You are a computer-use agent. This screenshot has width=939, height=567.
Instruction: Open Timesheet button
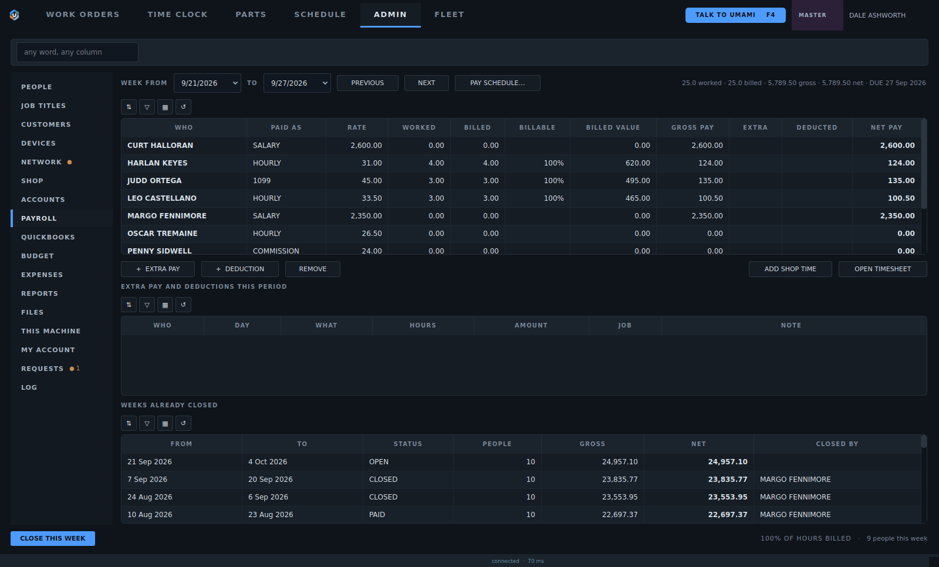[x=883, y=269]
